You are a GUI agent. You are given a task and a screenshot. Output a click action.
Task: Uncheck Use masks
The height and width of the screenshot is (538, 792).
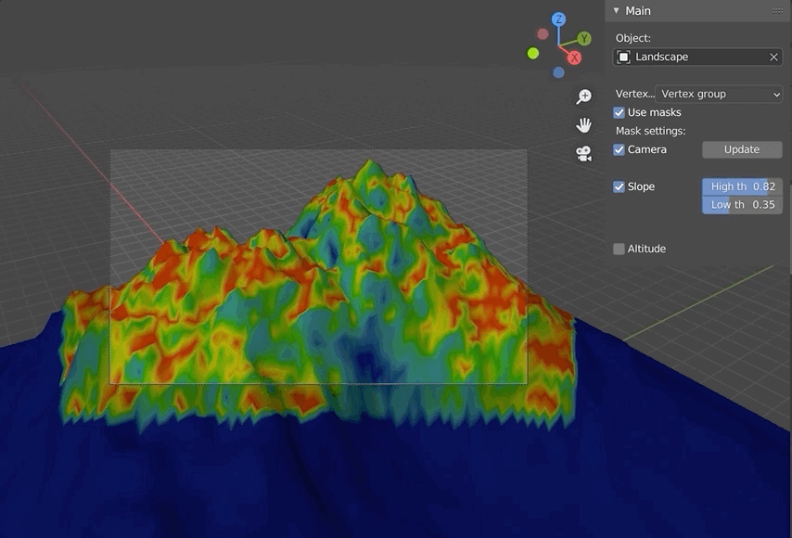tap(619, 112)
